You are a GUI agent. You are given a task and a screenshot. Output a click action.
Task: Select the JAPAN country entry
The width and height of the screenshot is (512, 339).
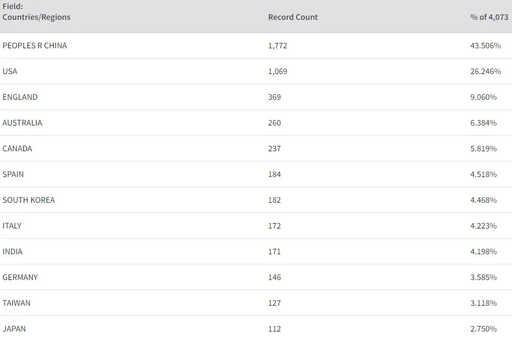(x=14, y=329)
